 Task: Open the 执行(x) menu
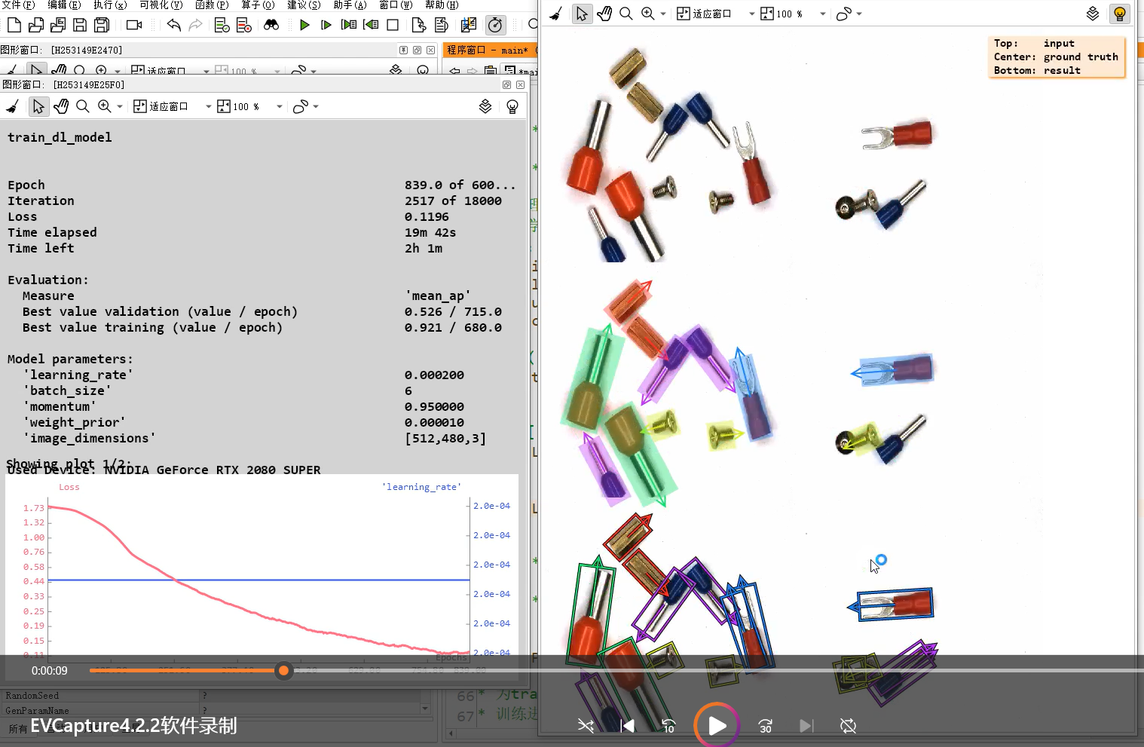110,5
